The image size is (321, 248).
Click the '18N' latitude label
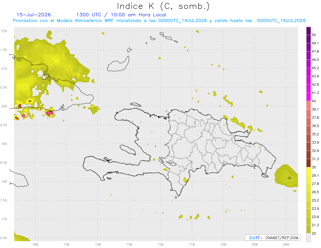point(4,181)
